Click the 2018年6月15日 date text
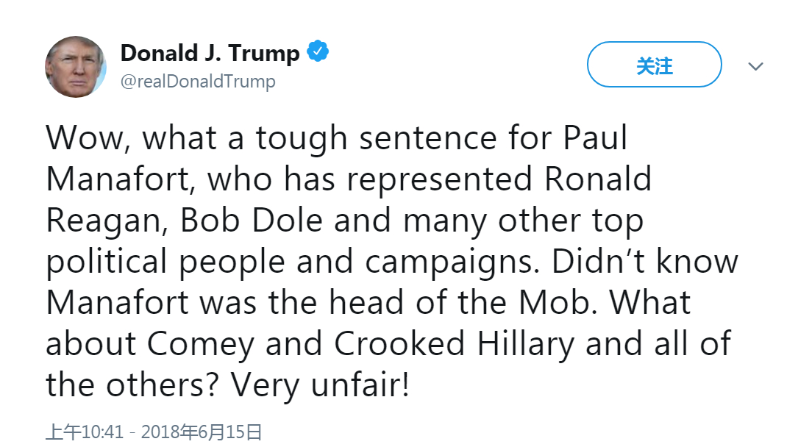Image resolution: width=812 pixels, height=447 pixels. pos(202,432)
